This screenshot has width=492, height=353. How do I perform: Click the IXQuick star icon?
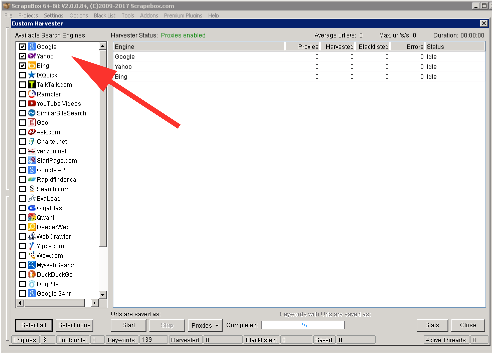32,75
